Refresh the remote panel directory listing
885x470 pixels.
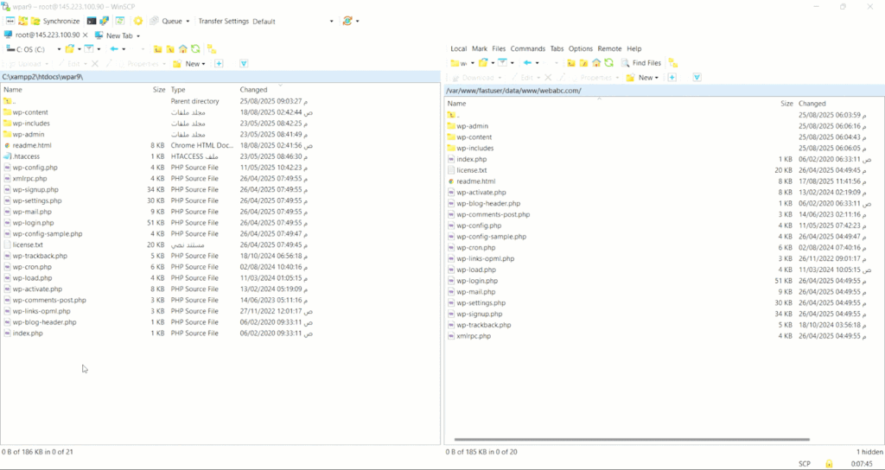(609, 63)
